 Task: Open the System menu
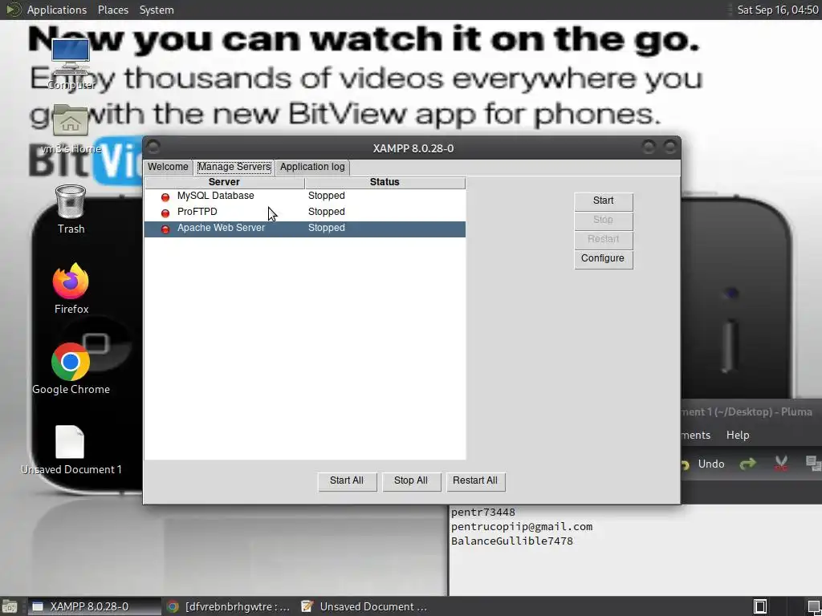point(157,10)
